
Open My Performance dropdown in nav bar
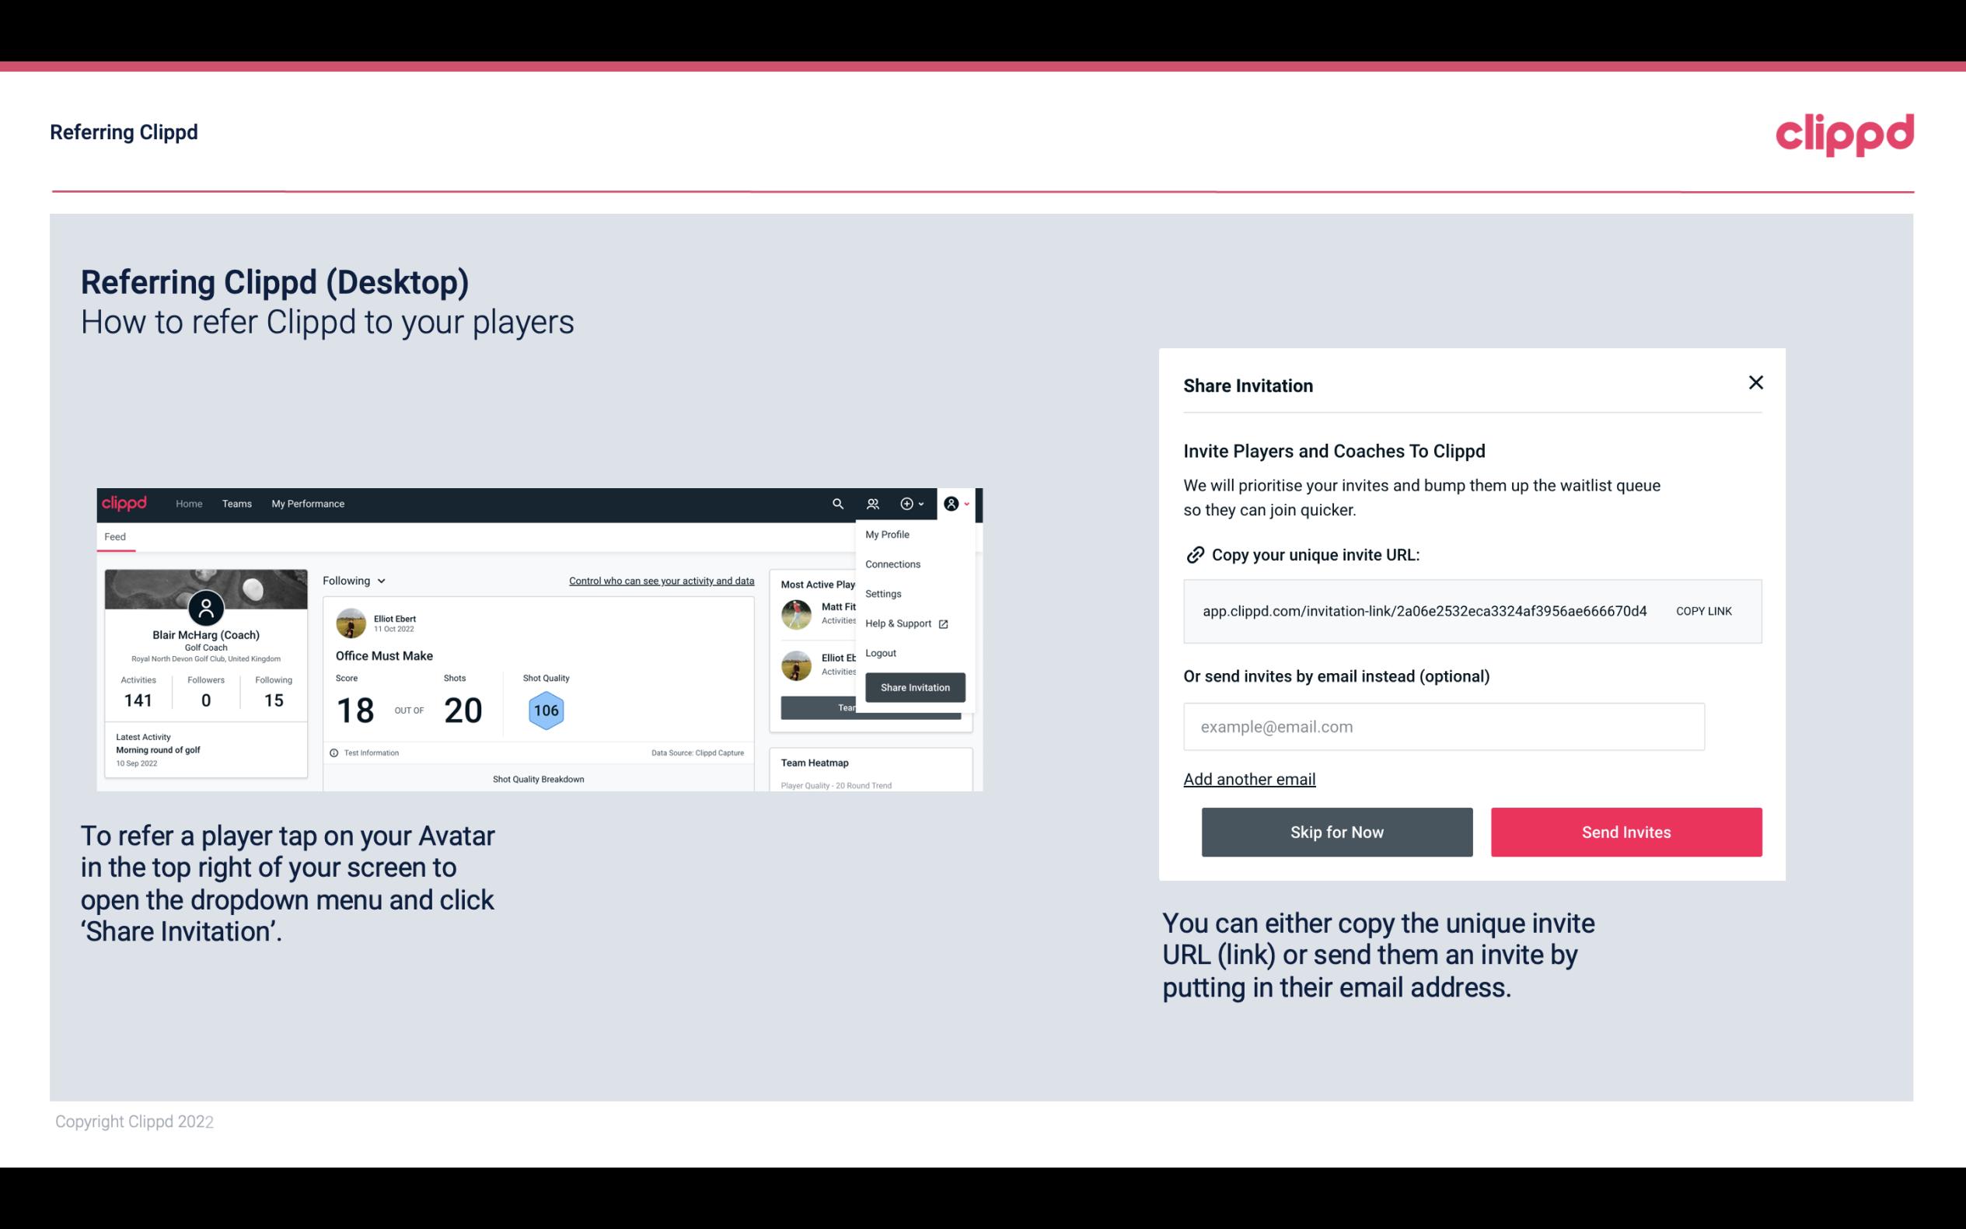tap(307, 503)
